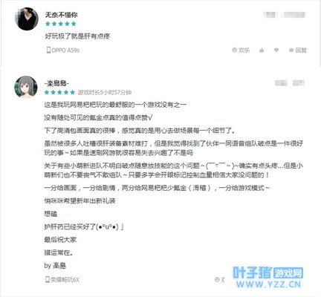Click the username 无奈不懂你
The height and width of the screenshot is (297, 321).
point(61,15)
